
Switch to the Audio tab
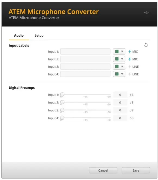(x=19, y=36)
